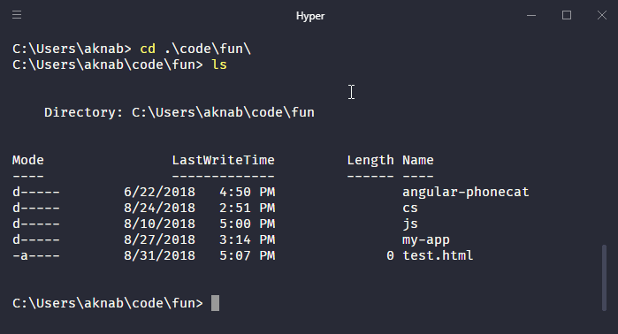Maximize the Hyper window
This screenshot has width=618, height=334.
pos(567,15)
